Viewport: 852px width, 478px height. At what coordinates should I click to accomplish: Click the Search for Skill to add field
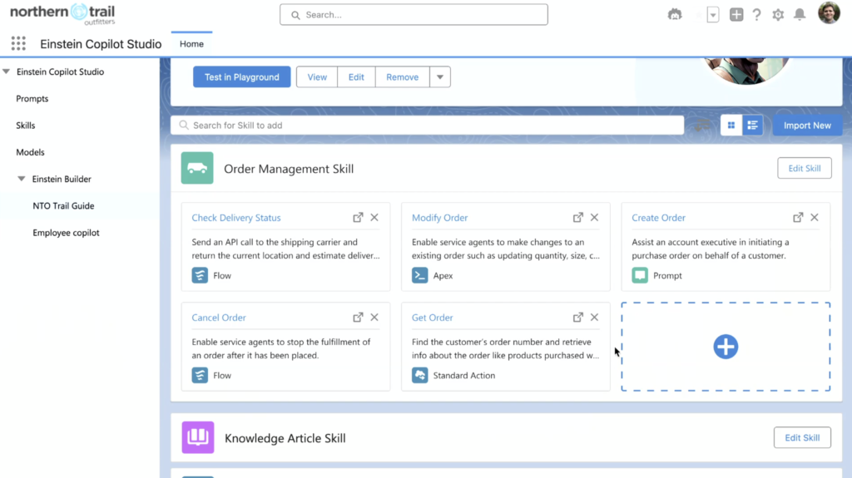pos(427,126)
